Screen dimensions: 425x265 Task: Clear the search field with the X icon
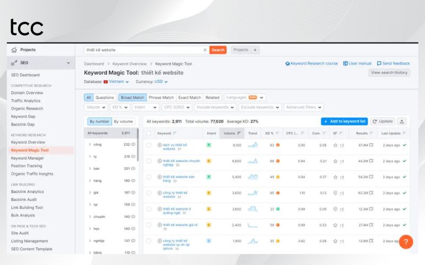[x=205, y=50]
